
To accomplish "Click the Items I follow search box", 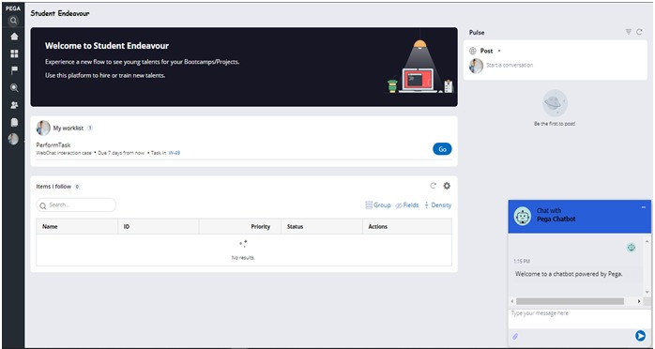I will [x=76, y=205].
